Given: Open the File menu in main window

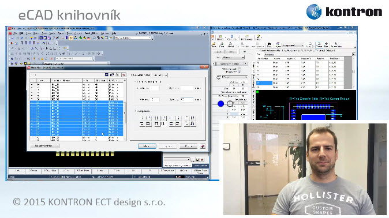Looking at the screenshot, I should tap(15, 33).
